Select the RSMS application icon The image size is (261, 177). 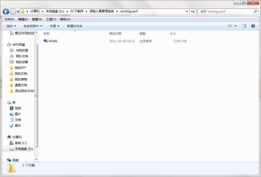(45, 41)
